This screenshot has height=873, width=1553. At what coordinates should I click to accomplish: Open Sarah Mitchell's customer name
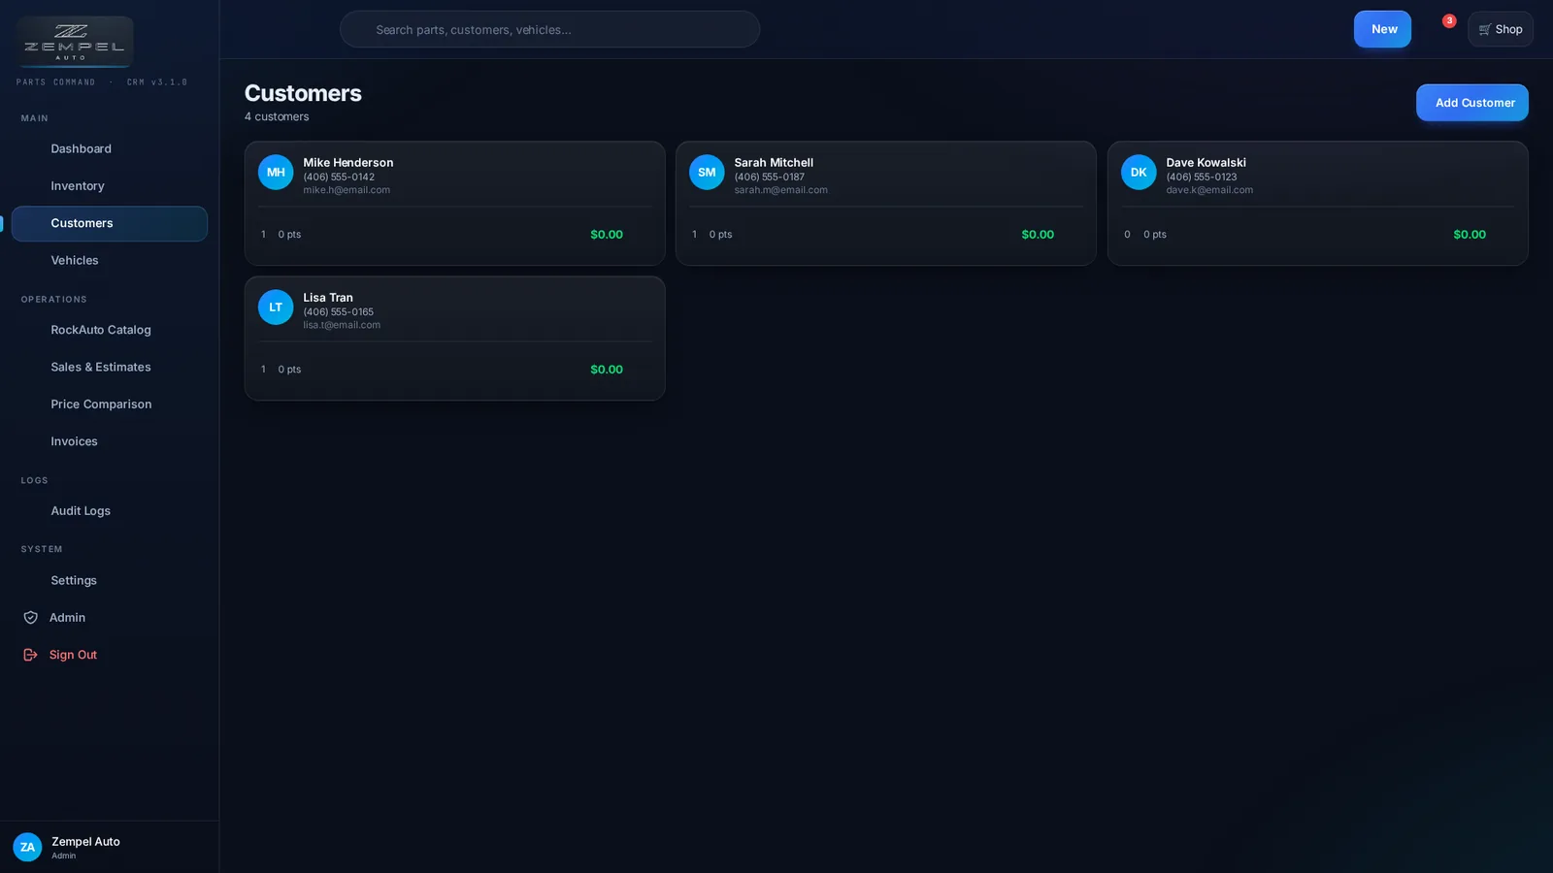click(x=774, y=162)
